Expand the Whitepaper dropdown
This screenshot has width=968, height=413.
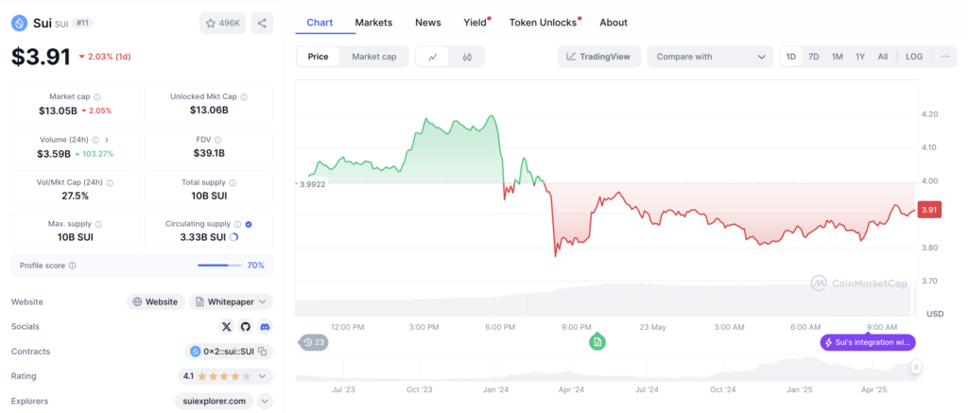click(231, 301)
